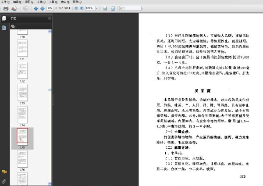Click the thumbnail panel scroll-up arrow

(x=50, y=32)
